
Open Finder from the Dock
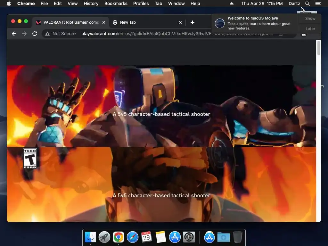click(90, 237)
